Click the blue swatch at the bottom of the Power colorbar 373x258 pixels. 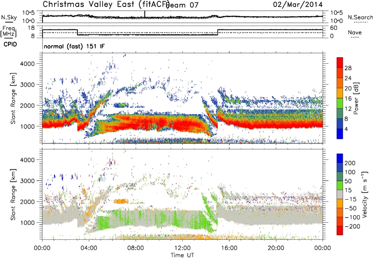(x=340, y=134)
